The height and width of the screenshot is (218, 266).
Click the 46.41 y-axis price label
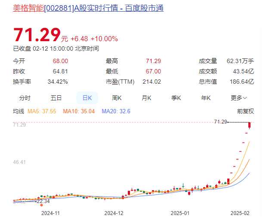(x=19, y=162)
